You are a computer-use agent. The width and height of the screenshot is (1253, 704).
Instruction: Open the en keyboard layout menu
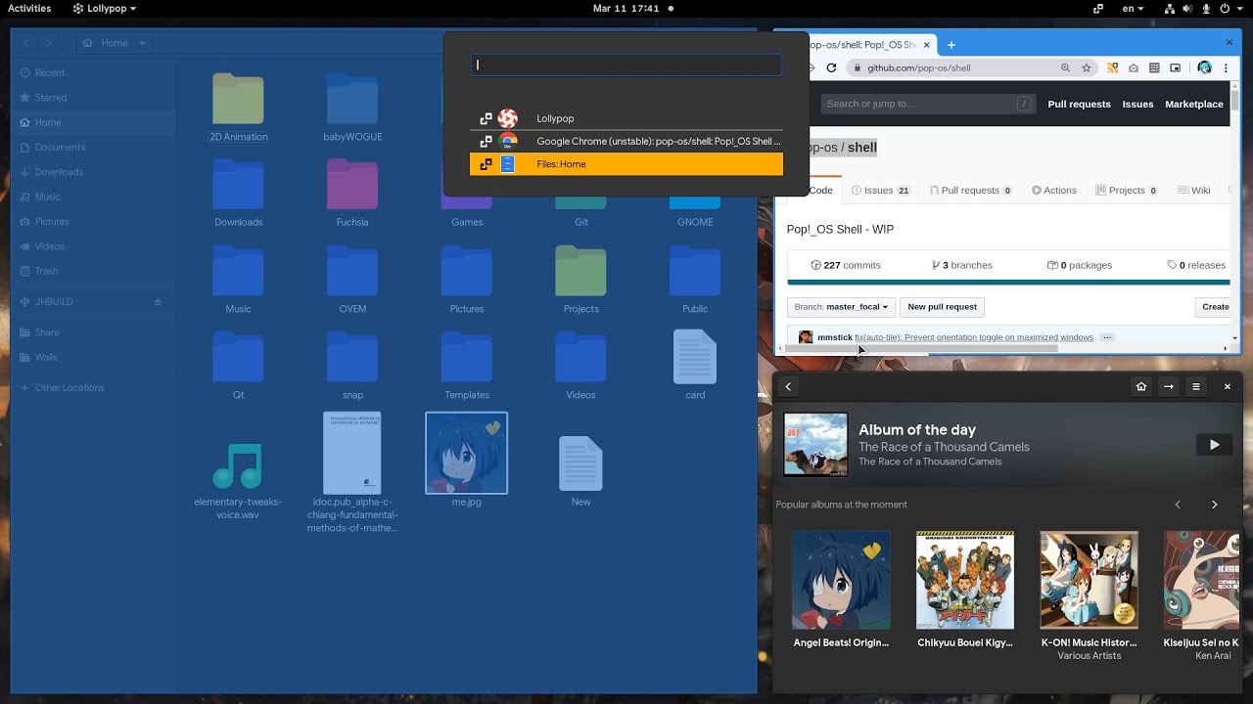[1133, 9]
